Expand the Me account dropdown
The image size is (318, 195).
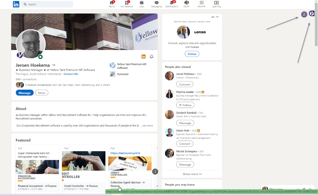coord(186,4)
